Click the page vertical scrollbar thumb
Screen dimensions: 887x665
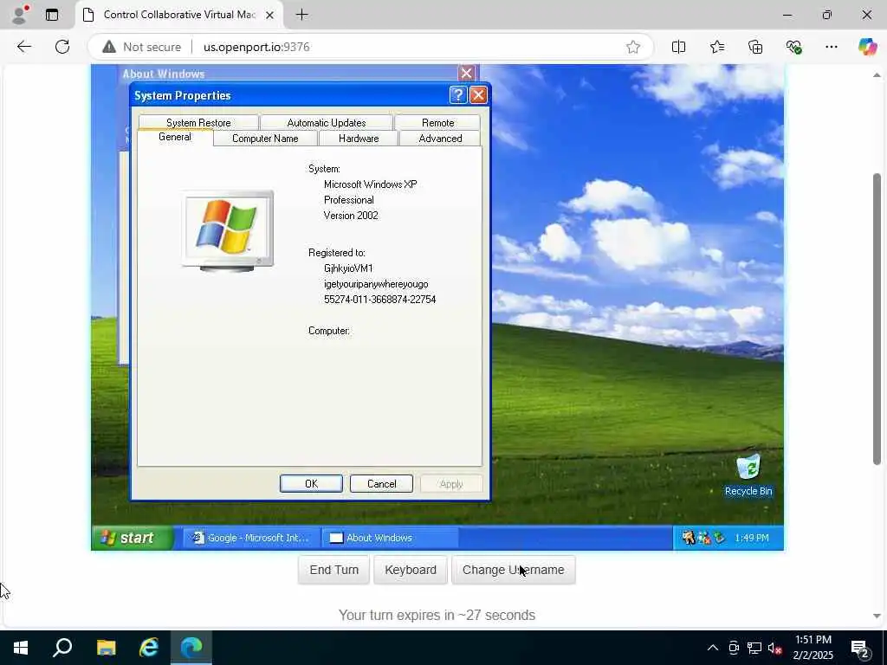tap(877, 319)
